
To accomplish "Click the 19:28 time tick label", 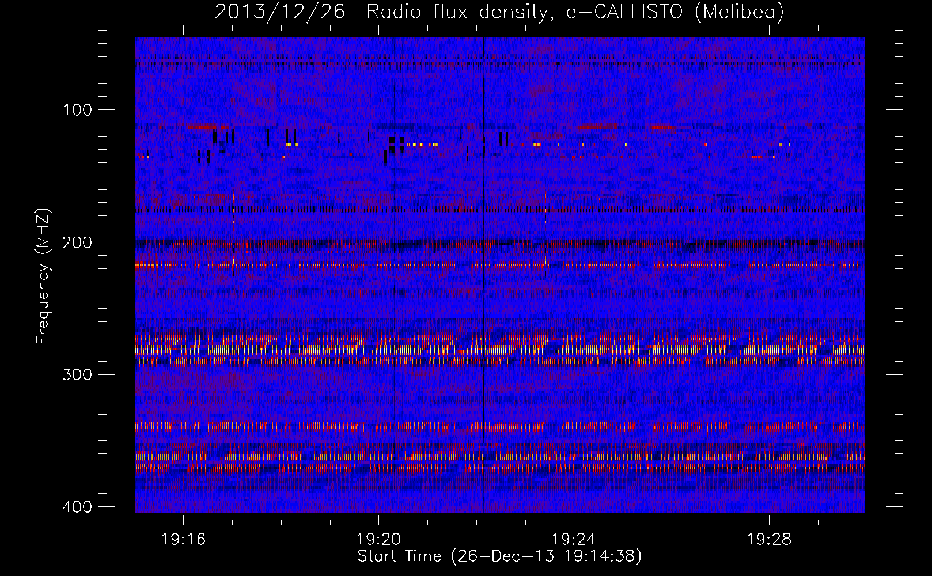I will 769,540.
